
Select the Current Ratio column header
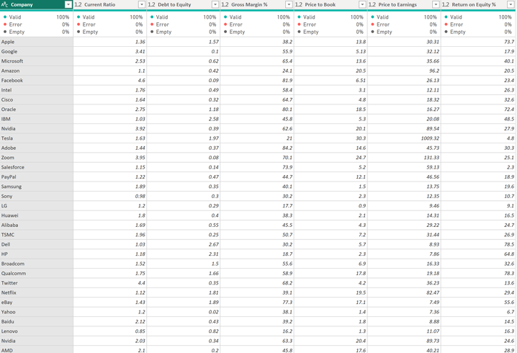(109, 4)
